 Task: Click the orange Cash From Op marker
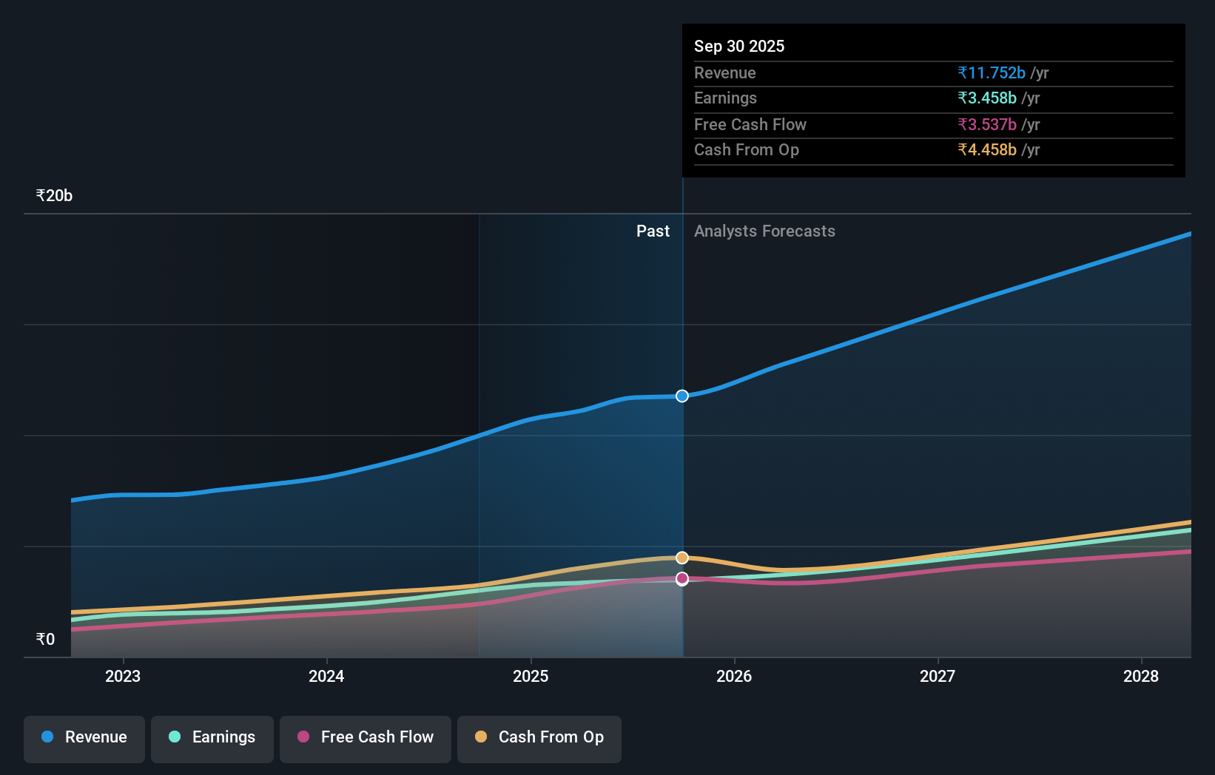point(681,557)
